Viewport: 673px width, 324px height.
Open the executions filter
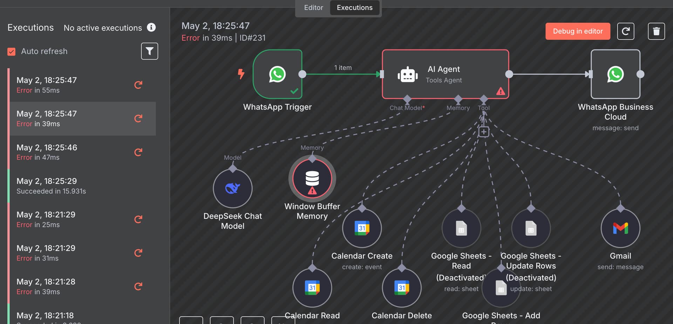(149, 51)
